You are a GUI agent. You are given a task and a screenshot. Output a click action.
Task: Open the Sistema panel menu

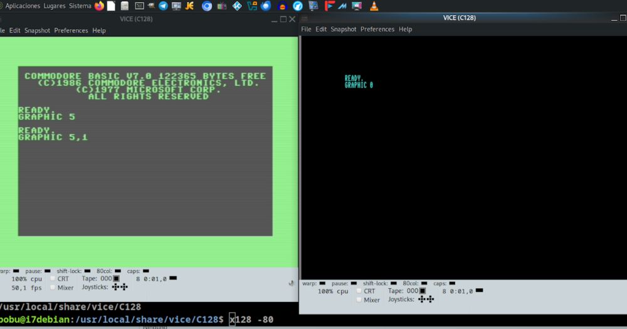click(80, 6)
